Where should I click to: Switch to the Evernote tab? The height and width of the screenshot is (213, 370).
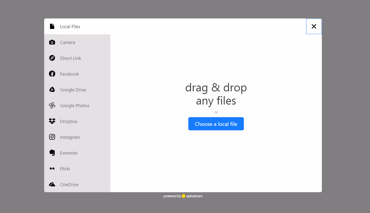pyautogui.click(x=77, y=153)
